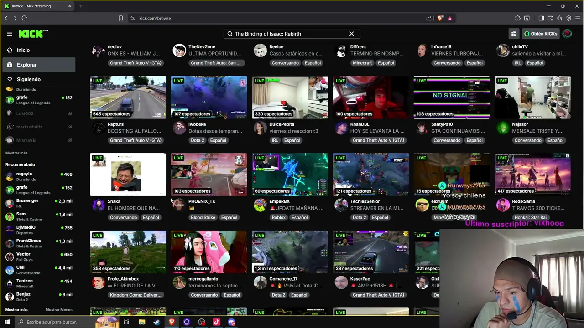Screen dimensions: 584x328
Task: Open DulcePepita's channel avatar
Action: [260, 128]
